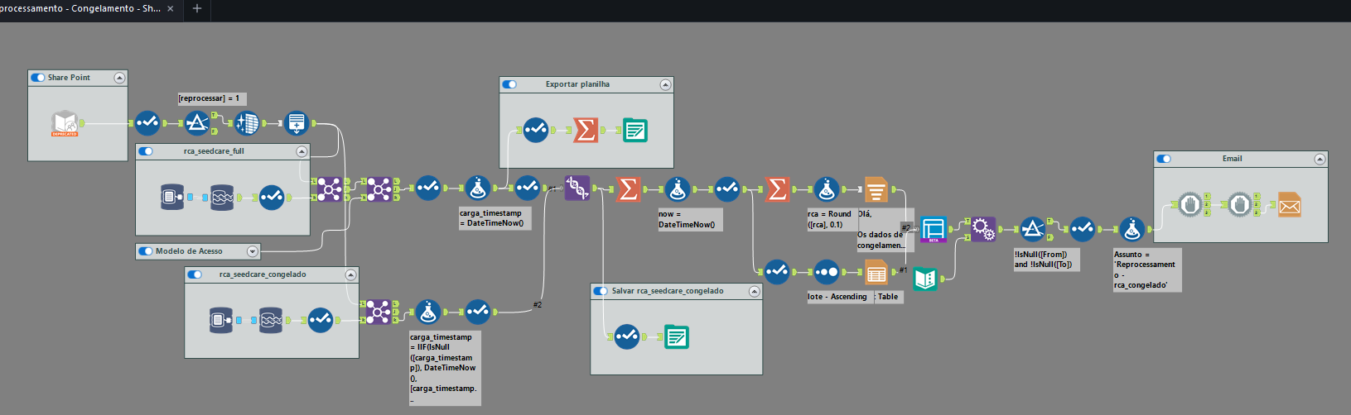The height and width of the screenshot is (415, 1351).
Task: Disable the Exportar planilha container
Action: click(x=509, y=84)
